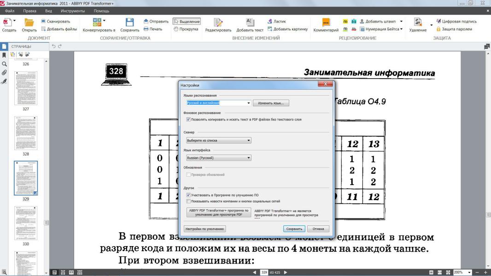Select the page 330 thumbnail
Image resolution: width=491 pixels, height=276 pixels.
26,223
